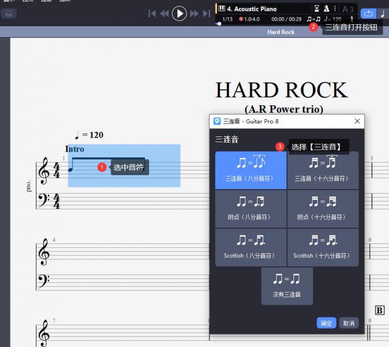389x347 pixels.
Task: Toggle the loop playback button
Action: 368,13
